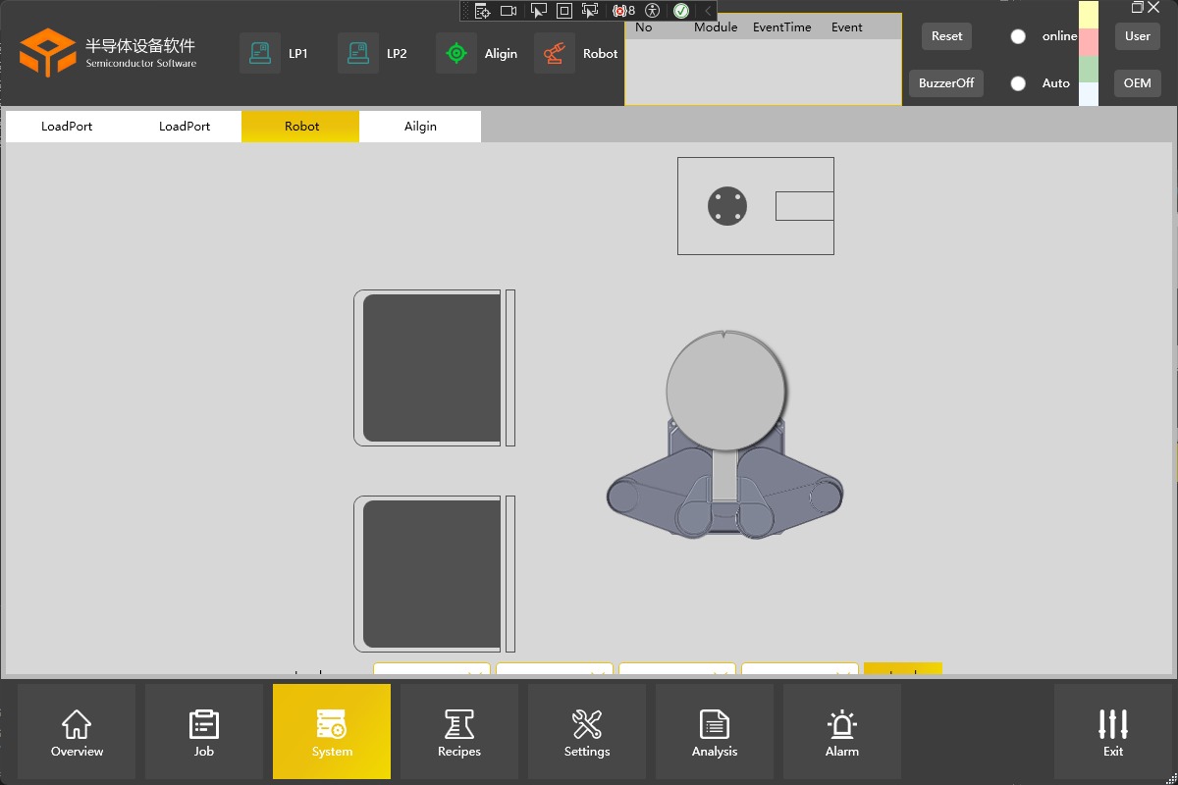Select the green Aligin target icon
The width and height of the screenshot is (1178, 785).
pyautogui.click(x=456, y=53)
